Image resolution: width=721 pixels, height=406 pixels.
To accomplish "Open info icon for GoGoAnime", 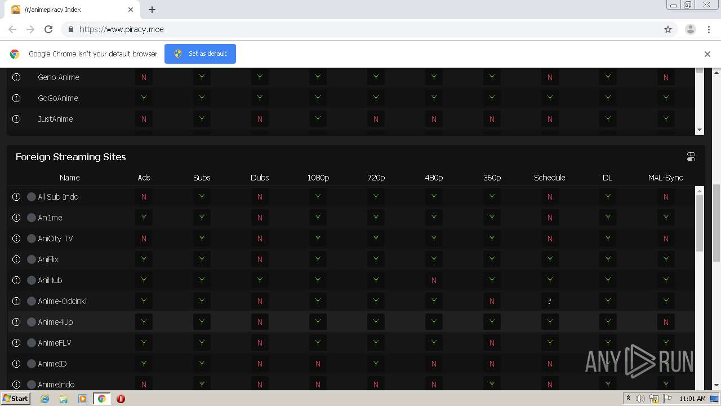I will click(x=16, y=98).
